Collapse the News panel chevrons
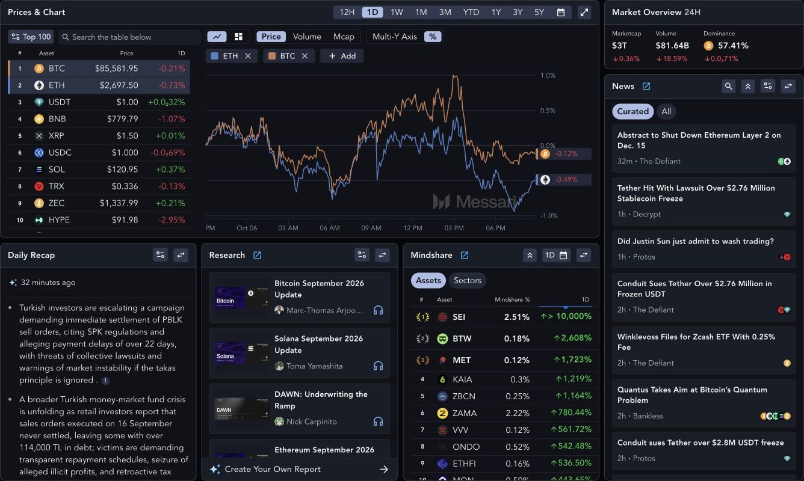The image size is (804, 481). [x=748, y=86]
